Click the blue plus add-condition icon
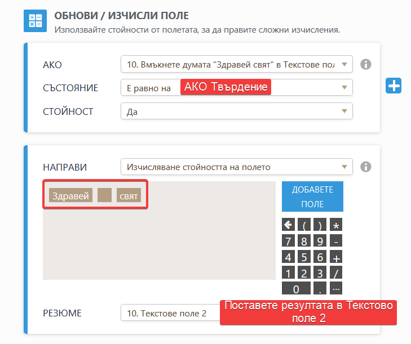The width and height of the screenshot is (411, 344). click(394, 86)
